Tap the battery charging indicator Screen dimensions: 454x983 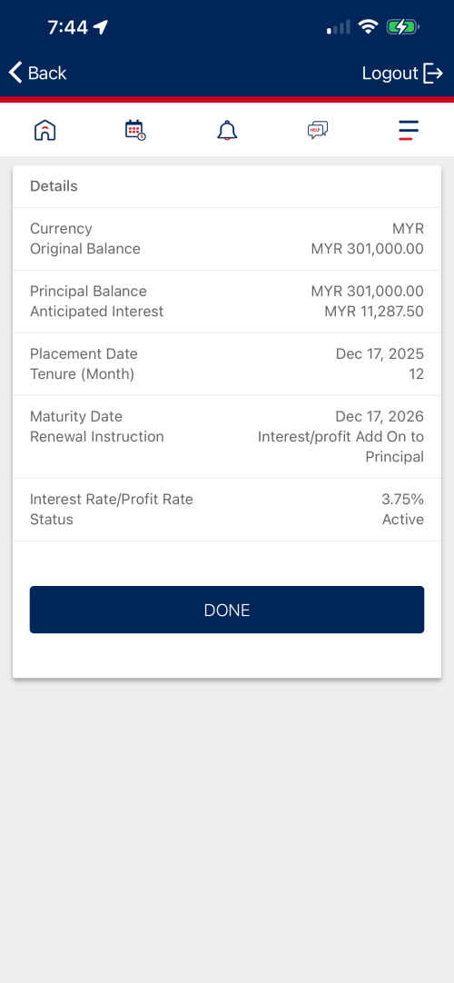tap(402, 27)
